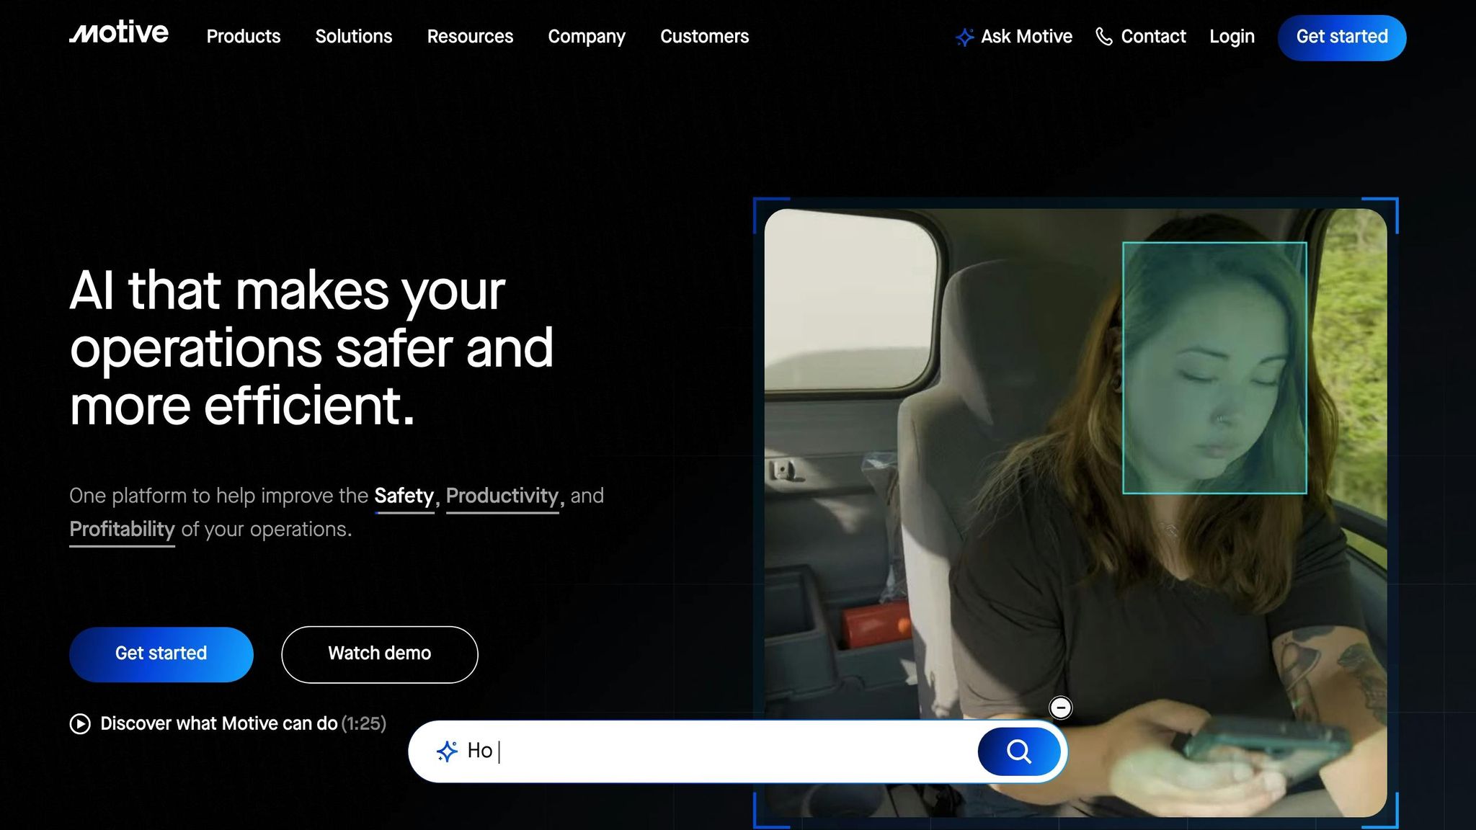The height and width of the screenshot is (830, 1476).
Task: Go to the Customers page
Action: [704, 37]
